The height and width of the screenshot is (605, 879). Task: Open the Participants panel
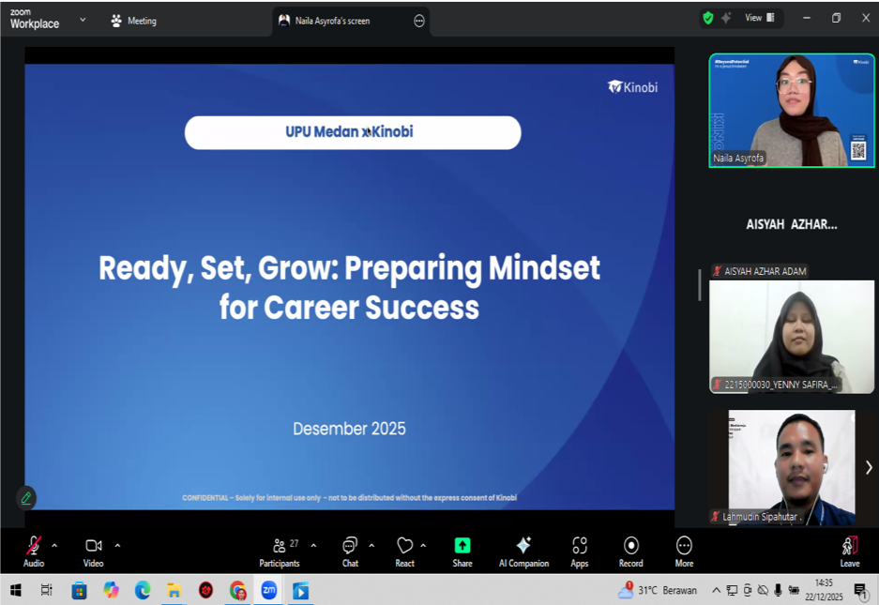click(x=279, y=547)
